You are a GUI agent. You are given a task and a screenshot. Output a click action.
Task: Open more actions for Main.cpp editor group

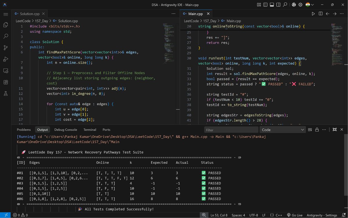tap(342, 14)
